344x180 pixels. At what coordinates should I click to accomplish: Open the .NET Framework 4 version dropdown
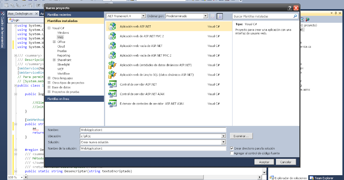point(143,16)
